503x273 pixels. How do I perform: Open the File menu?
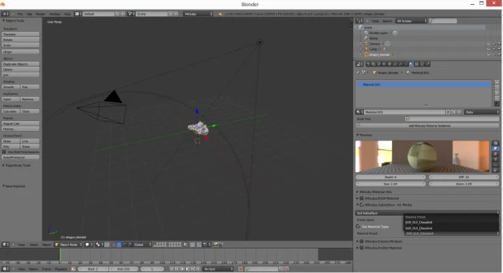tap(20, 14)
